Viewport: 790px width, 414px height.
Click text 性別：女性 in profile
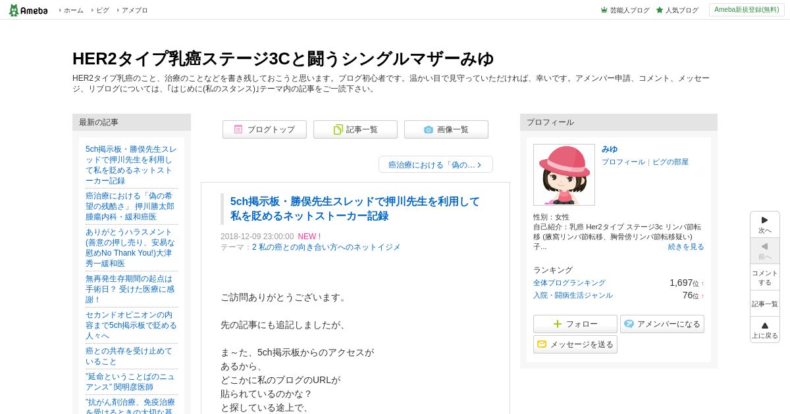pyautogui.click(x=552, y=217)
